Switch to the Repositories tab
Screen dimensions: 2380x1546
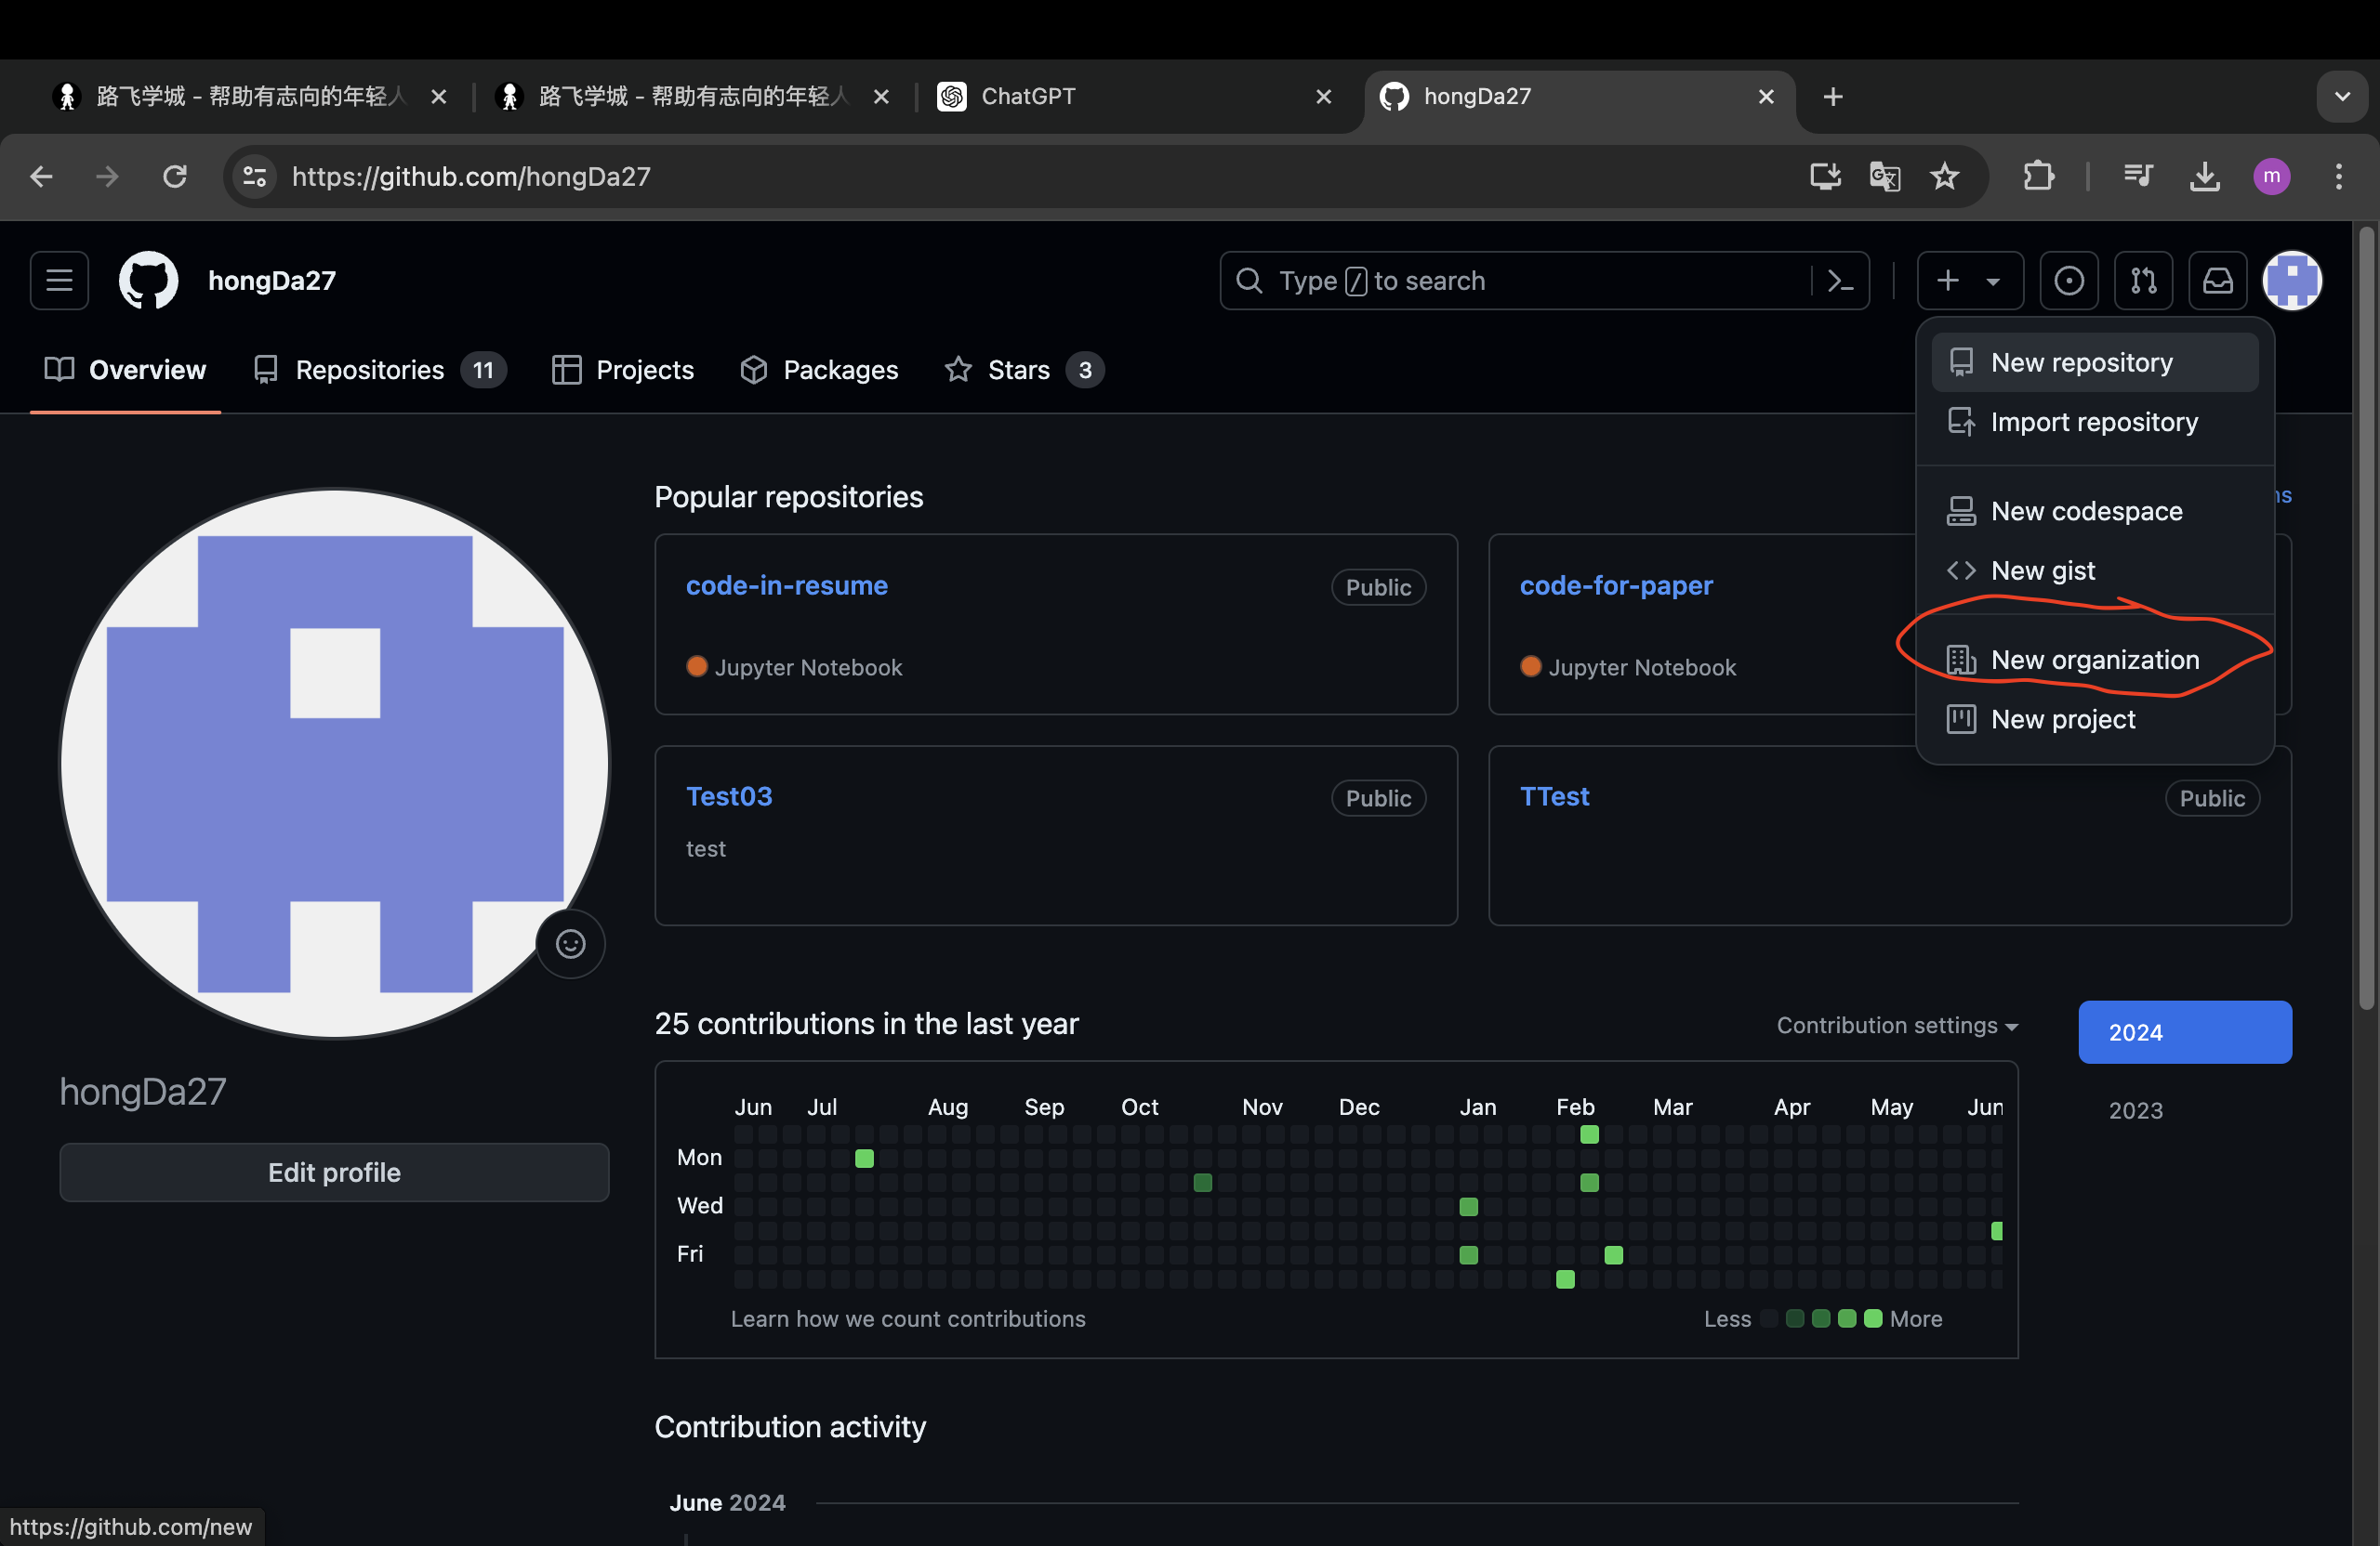(x=379, y=370)
